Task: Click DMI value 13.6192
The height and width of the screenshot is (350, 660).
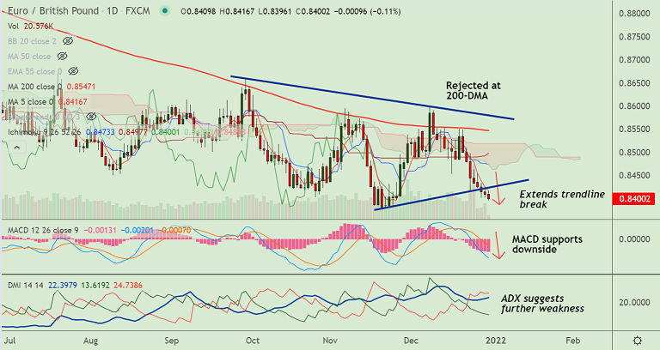Action: click(95, 286)
